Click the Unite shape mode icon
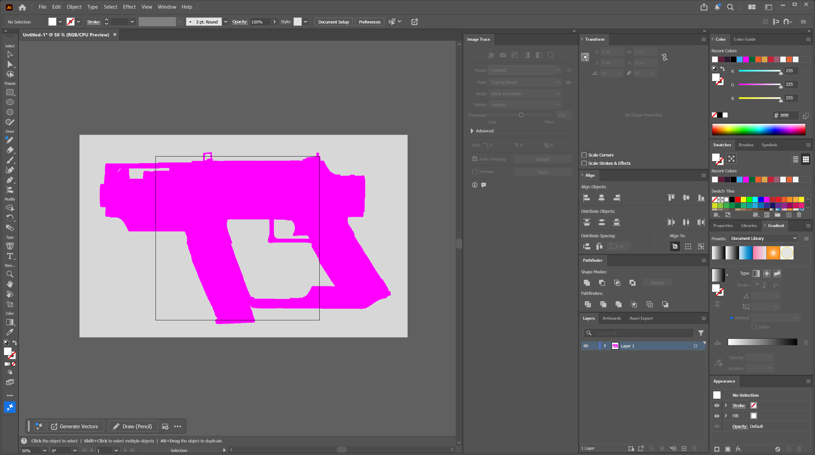This screenshot has width=815, height=455. (587, 283)
